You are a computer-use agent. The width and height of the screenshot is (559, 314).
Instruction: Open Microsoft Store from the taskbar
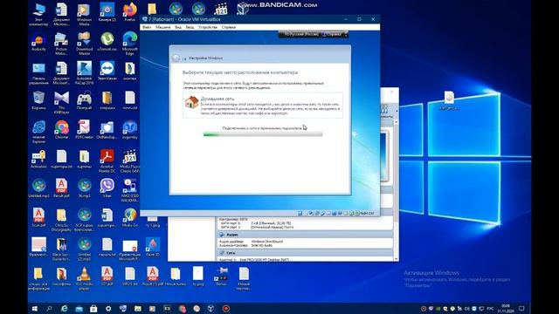tap(93, 309)
